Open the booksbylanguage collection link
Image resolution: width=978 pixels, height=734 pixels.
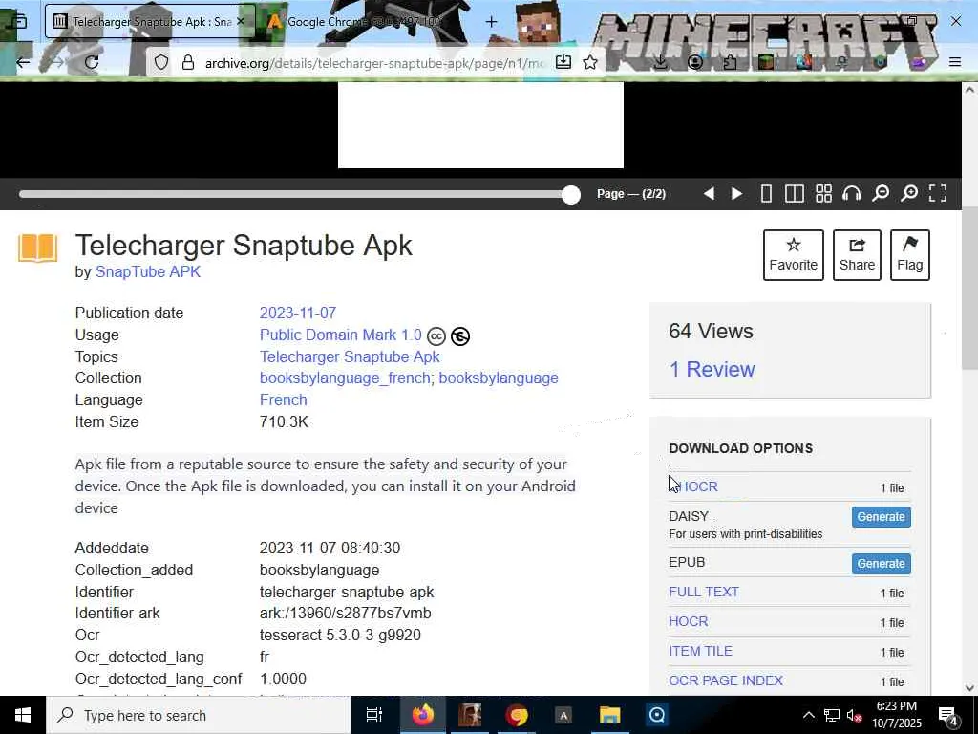[499, 378]
